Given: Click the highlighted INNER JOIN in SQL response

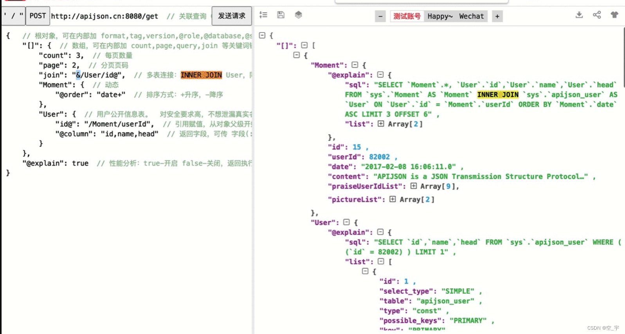Looking at the screenshot, I should tap(498, 95).
